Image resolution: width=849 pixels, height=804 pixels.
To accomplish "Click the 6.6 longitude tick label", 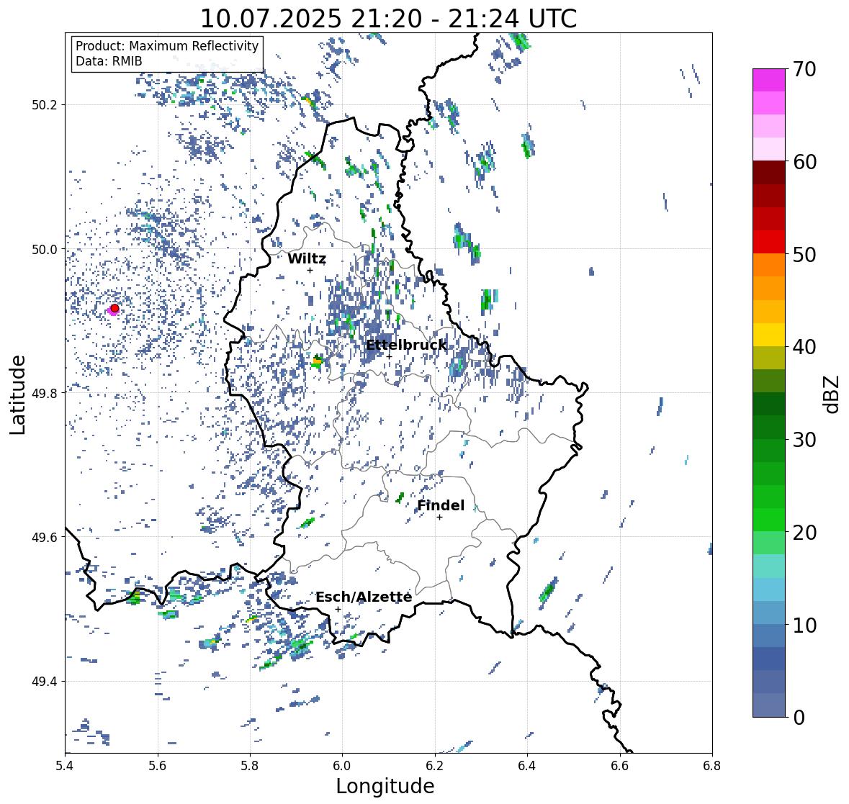I will point(620,766).
